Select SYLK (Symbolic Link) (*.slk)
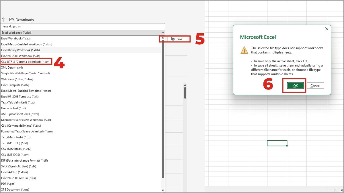This screenshot has height=193, width=344. (80, 166)
